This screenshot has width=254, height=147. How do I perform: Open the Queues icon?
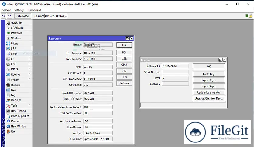click(8, 85)
